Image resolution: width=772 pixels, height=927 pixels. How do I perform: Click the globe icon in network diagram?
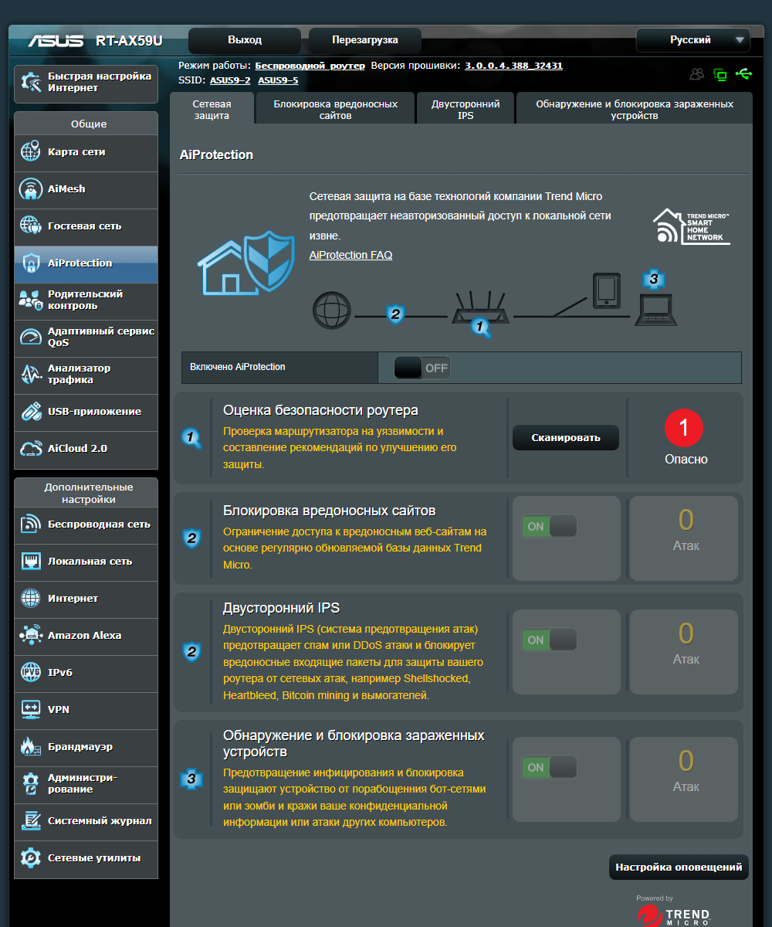click(332, 311)
